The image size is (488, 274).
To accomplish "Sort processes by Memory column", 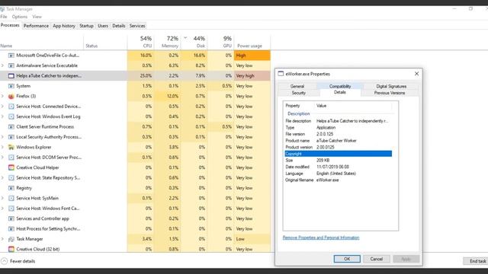I will (x=168, y=42).
